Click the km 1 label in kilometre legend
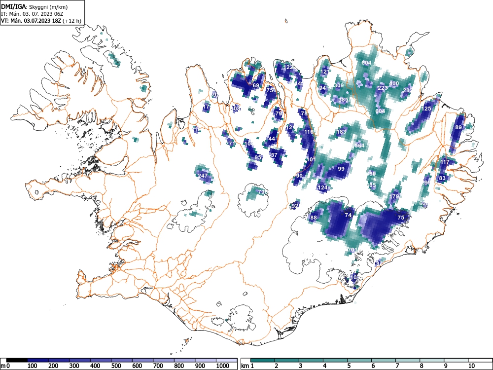493x370 pixels. pyautogui.click(x=247, y=366)
